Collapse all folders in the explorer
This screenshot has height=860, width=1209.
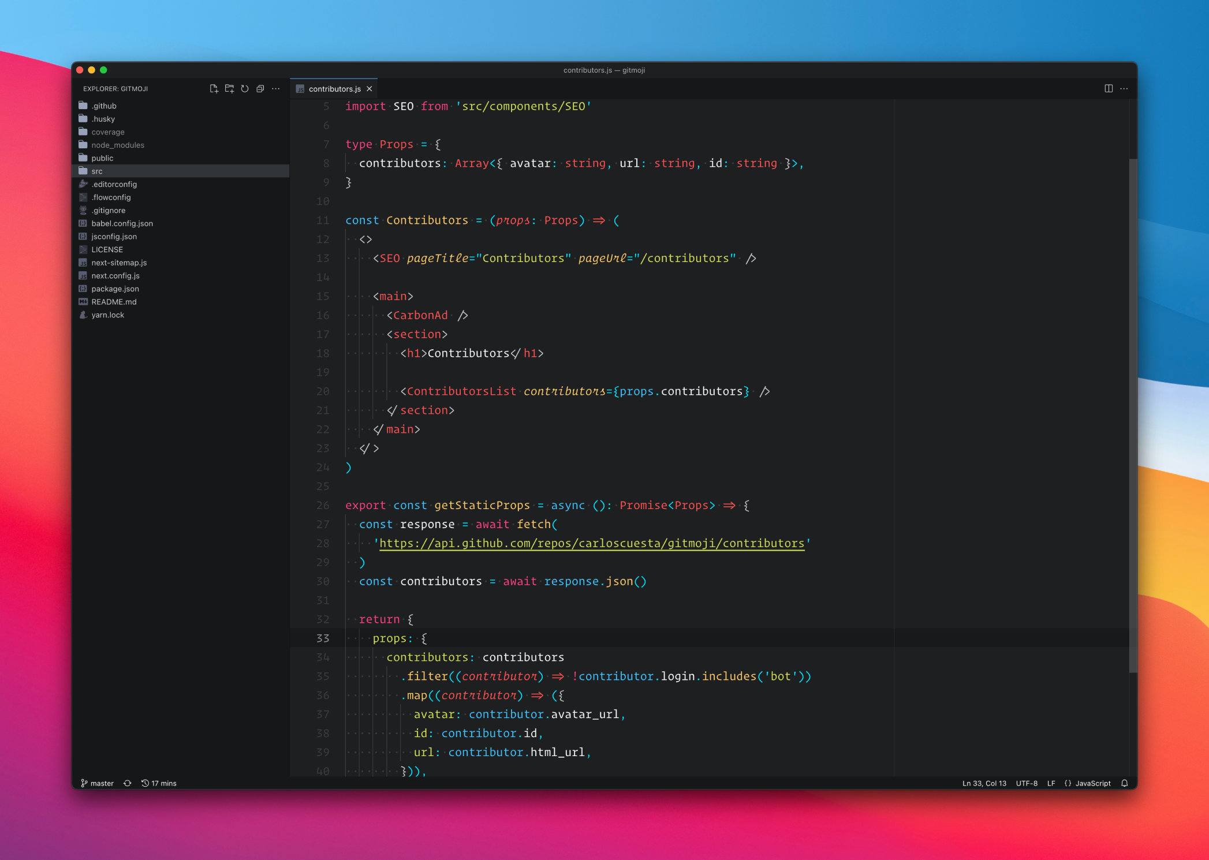(x=260, y=88)
